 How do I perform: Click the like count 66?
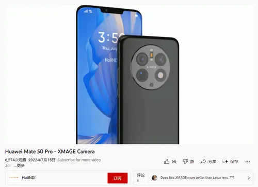click(x=174, y=161)
